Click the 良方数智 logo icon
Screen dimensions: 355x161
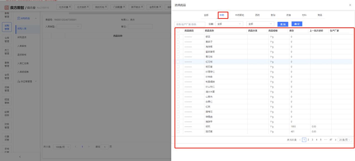pos(7,7)
